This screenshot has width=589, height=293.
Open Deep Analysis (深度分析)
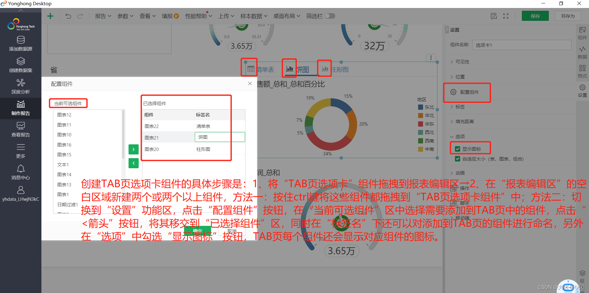[21, 87]
